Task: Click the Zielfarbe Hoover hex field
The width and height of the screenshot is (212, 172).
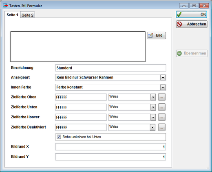Action: [81, 117]
